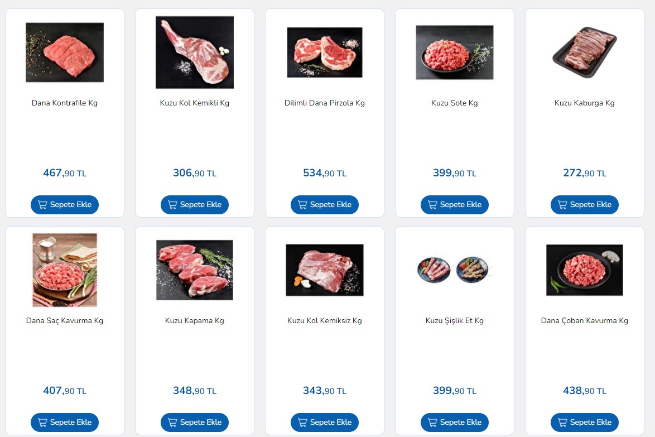Open Dana Kontrafile product image
This screenshot has width=655, height=437.
coord(65,52)
